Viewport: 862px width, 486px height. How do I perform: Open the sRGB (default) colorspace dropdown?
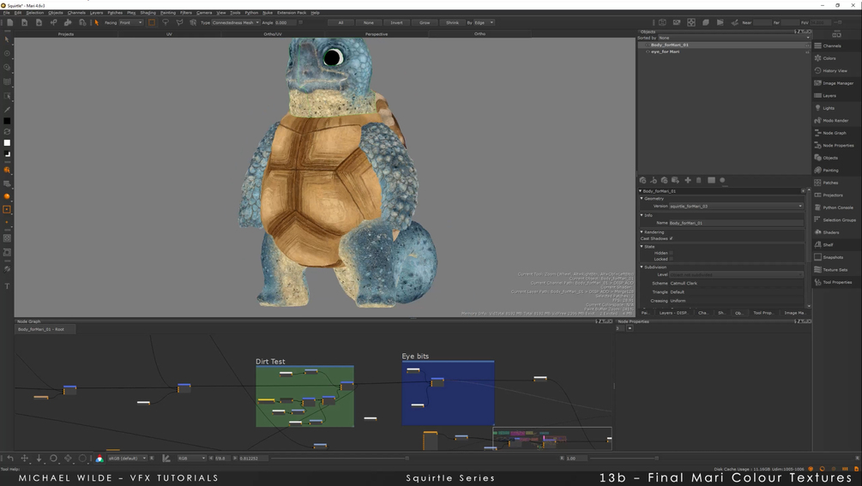[x=128, y=458]
